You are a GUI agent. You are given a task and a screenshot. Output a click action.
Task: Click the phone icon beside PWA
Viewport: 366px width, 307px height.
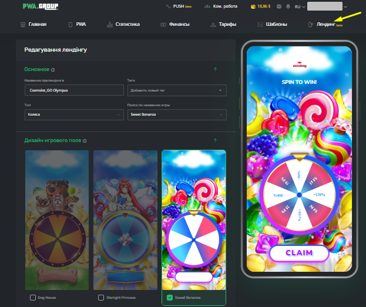70,25
